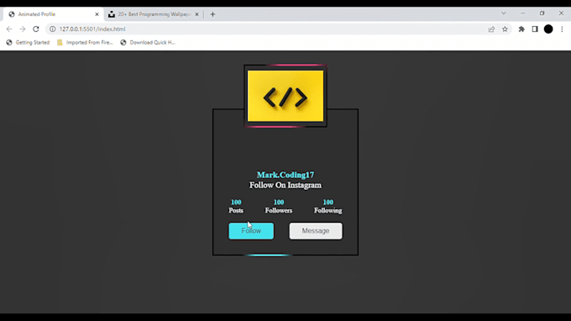This screenshot has height=321, width=571.
Task: Click the Message button
Action: (x=316, y=231)
